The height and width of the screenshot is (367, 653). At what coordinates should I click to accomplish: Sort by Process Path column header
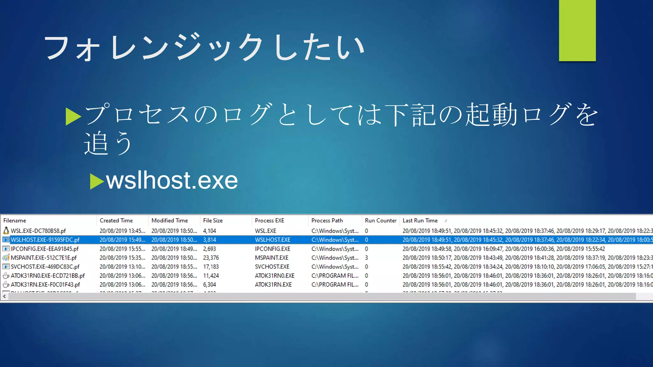point(335,220)
